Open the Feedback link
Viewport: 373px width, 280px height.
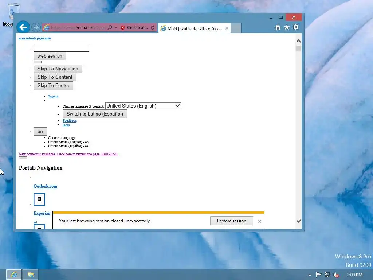coord(70,121)
